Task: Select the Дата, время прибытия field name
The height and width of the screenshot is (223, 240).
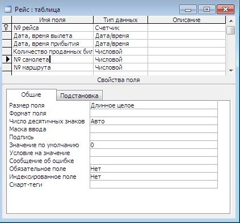Action: pyautogui.click(x=52, y=44)
